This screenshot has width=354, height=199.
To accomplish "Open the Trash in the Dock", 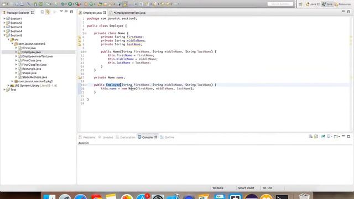I will click(304, 196).
